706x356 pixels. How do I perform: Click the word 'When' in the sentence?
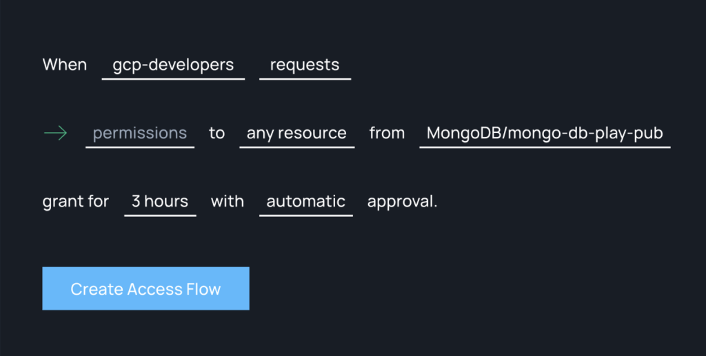65,65
